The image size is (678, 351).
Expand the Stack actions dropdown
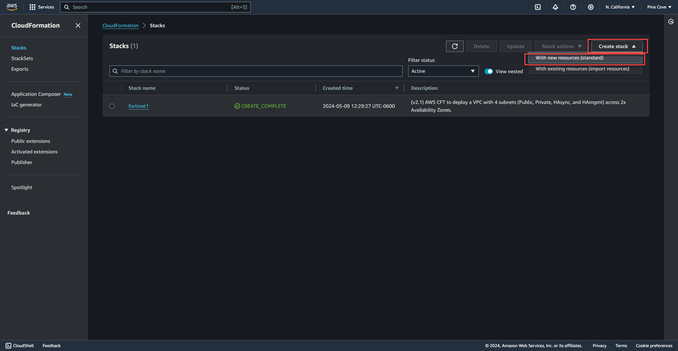tap(561, 46)
